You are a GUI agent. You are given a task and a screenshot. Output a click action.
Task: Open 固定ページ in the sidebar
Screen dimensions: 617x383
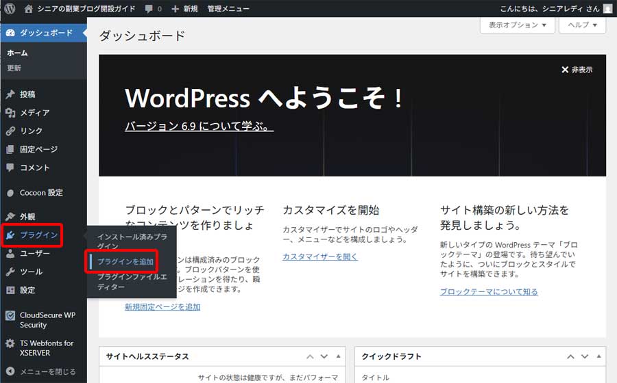pos(38,149)
